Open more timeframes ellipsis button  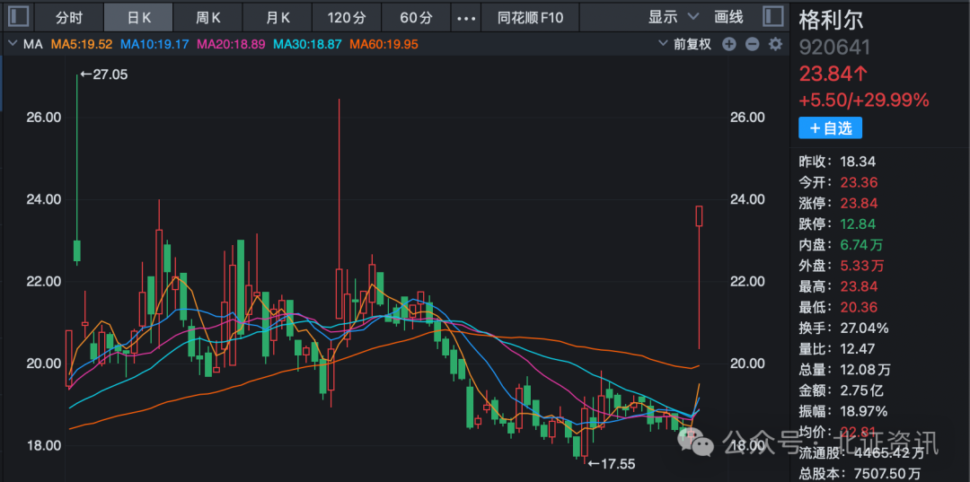465,17
